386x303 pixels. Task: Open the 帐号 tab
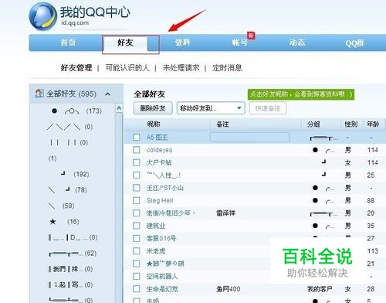tap(239, 43)
